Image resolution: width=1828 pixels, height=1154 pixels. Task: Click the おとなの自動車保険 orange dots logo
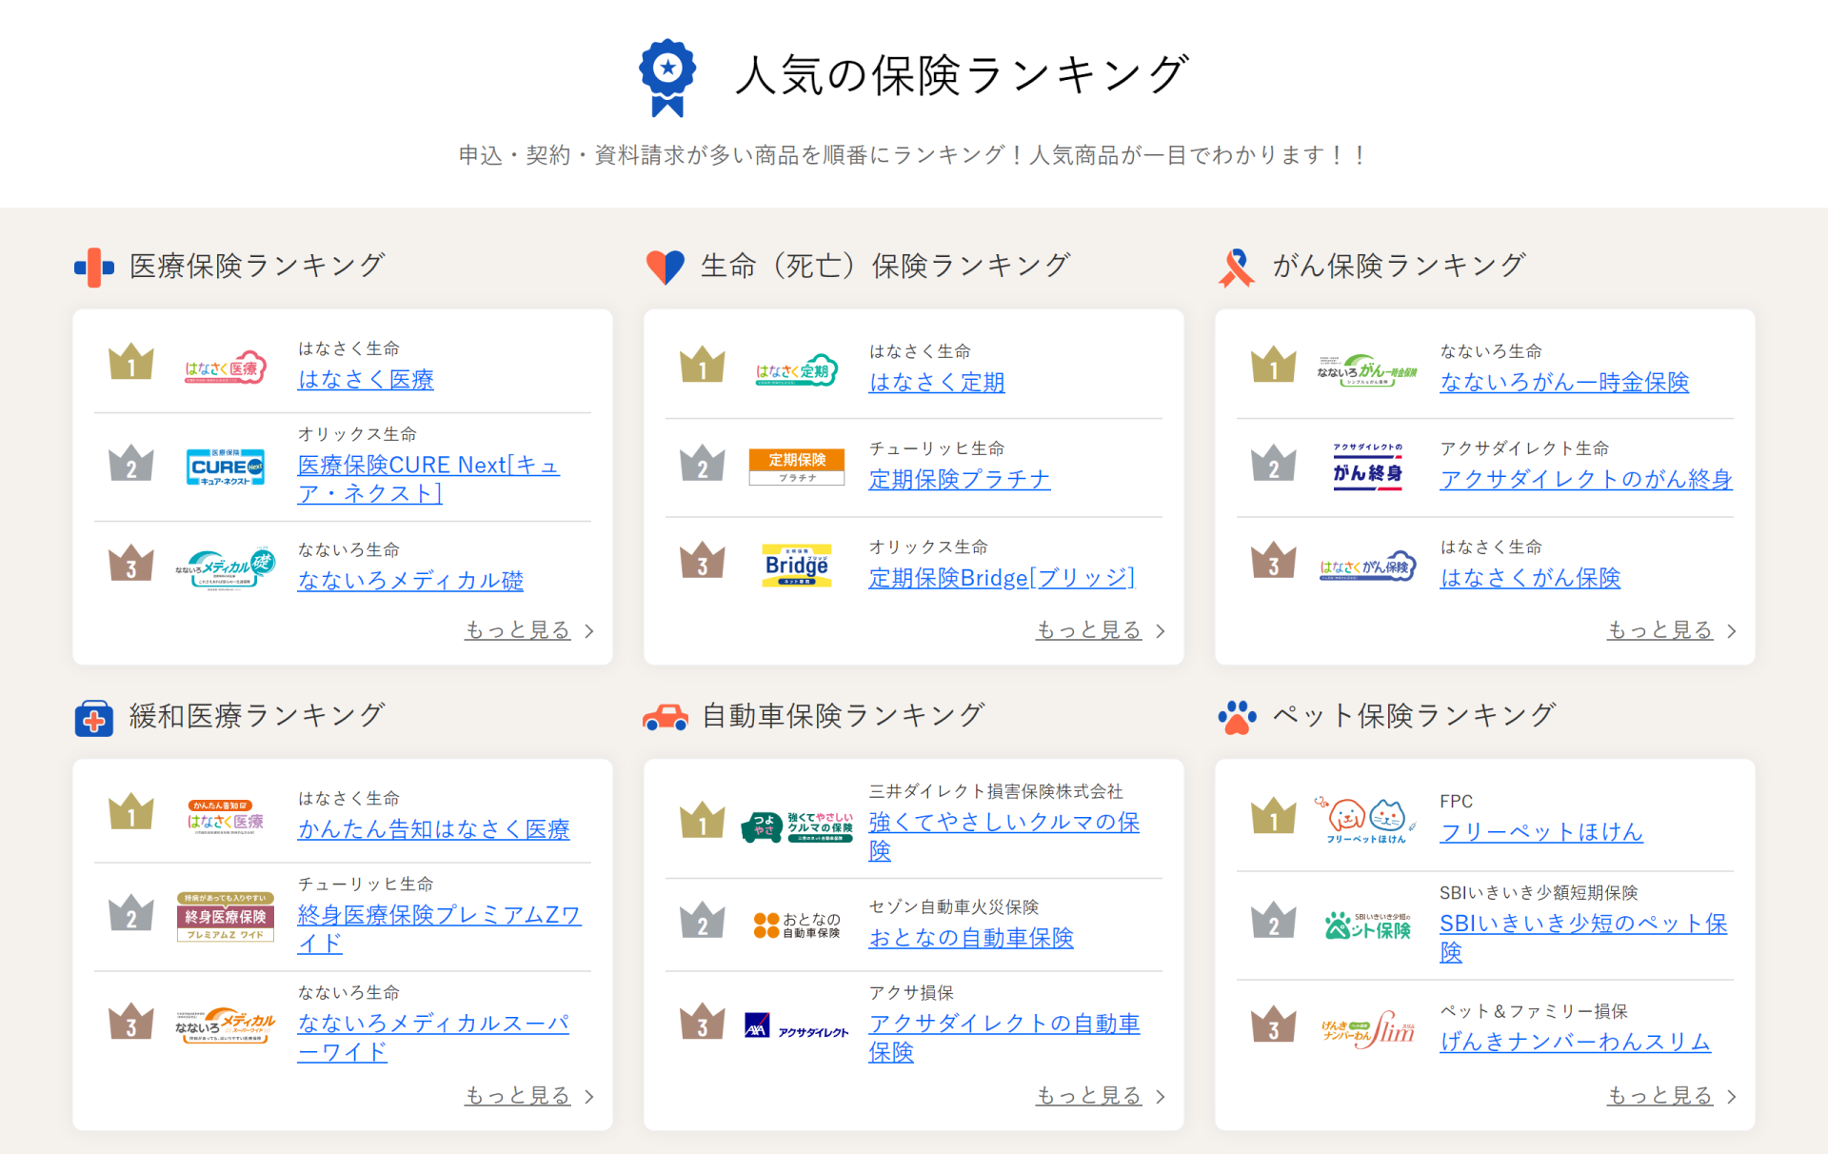tap(797, 925)
